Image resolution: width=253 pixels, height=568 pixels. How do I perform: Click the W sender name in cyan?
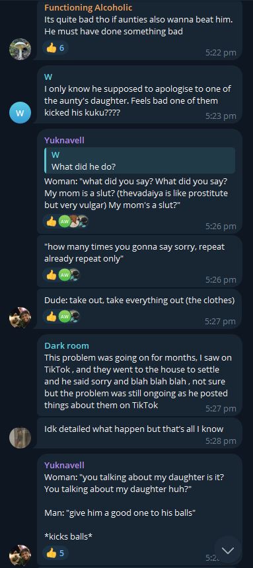48,77
